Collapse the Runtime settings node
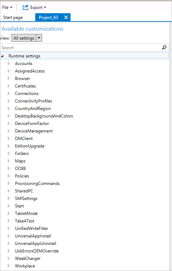This screenshot has height=271, width=172. (2, 56)
